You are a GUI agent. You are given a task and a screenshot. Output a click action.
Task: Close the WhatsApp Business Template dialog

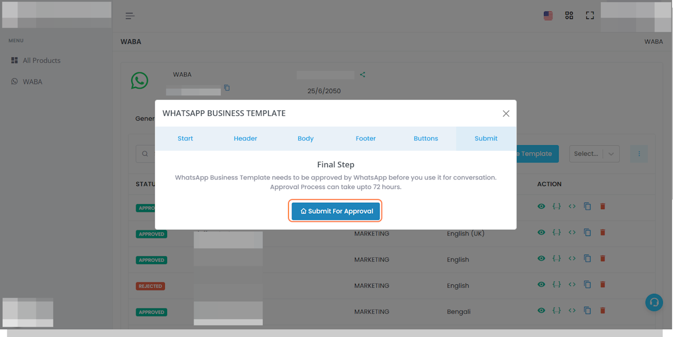point(506,113)
